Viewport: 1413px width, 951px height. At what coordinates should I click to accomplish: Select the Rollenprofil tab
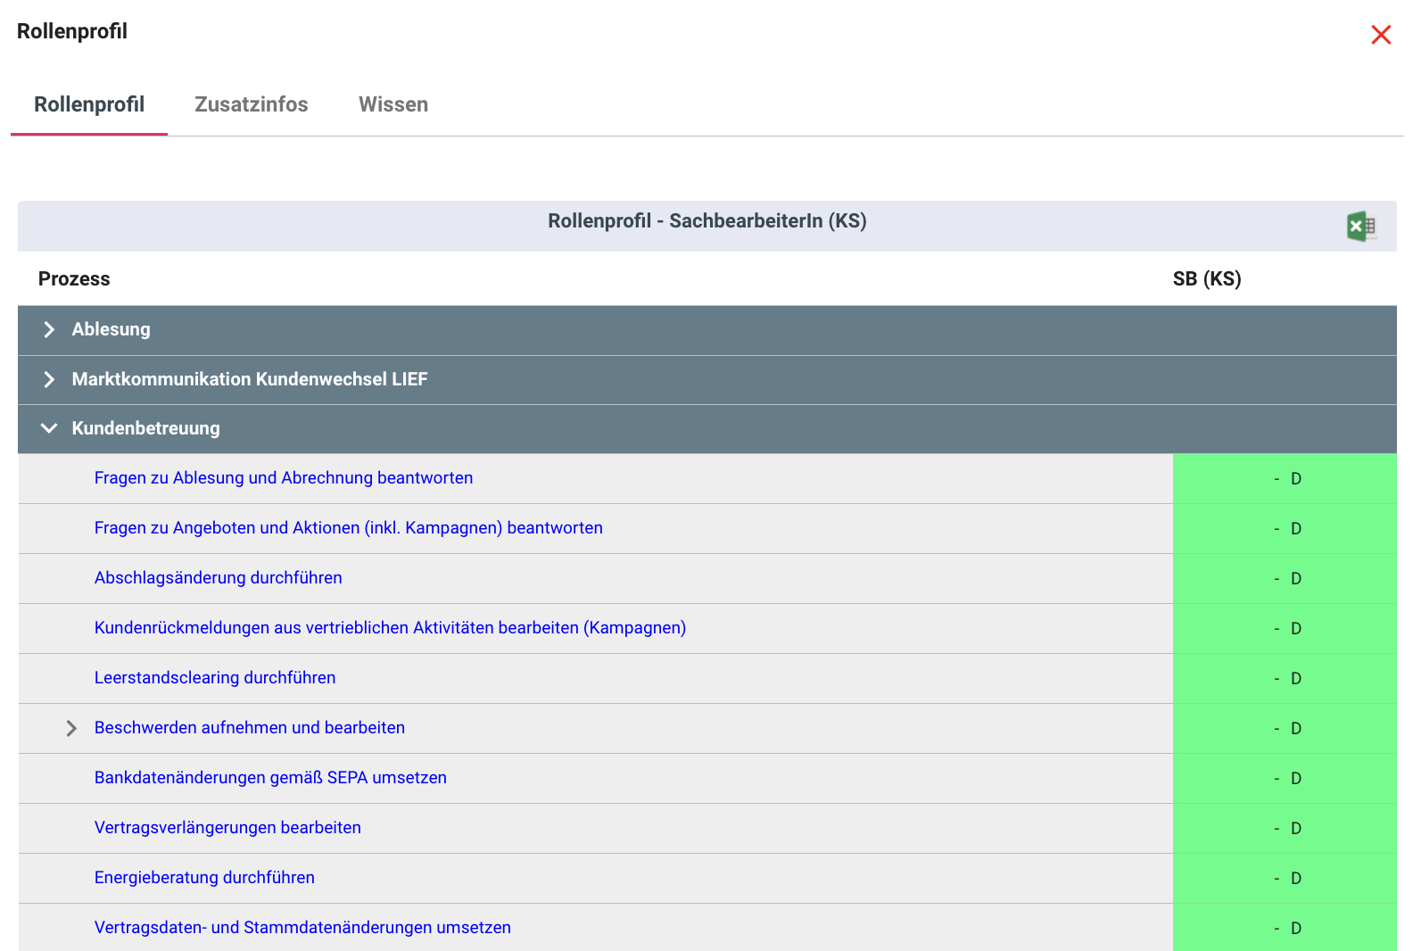[x=89, y=104]
